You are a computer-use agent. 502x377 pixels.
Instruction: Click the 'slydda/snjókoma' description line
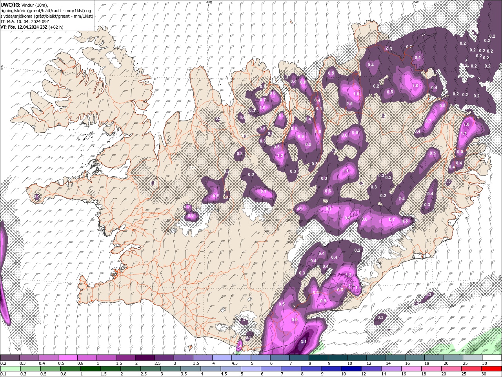point(46,16)
